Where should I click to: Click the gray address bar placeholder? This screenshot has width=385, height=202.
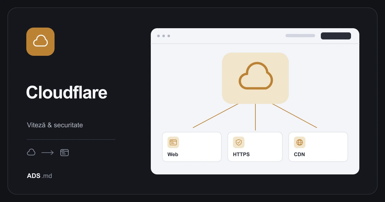pyautogui.click(x=300, y=36)
